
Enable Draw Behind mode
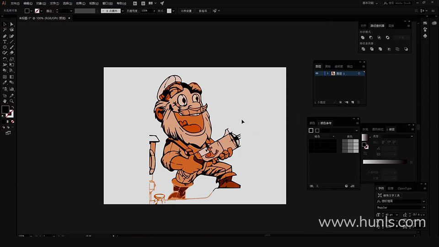click(x=8, y=127)
